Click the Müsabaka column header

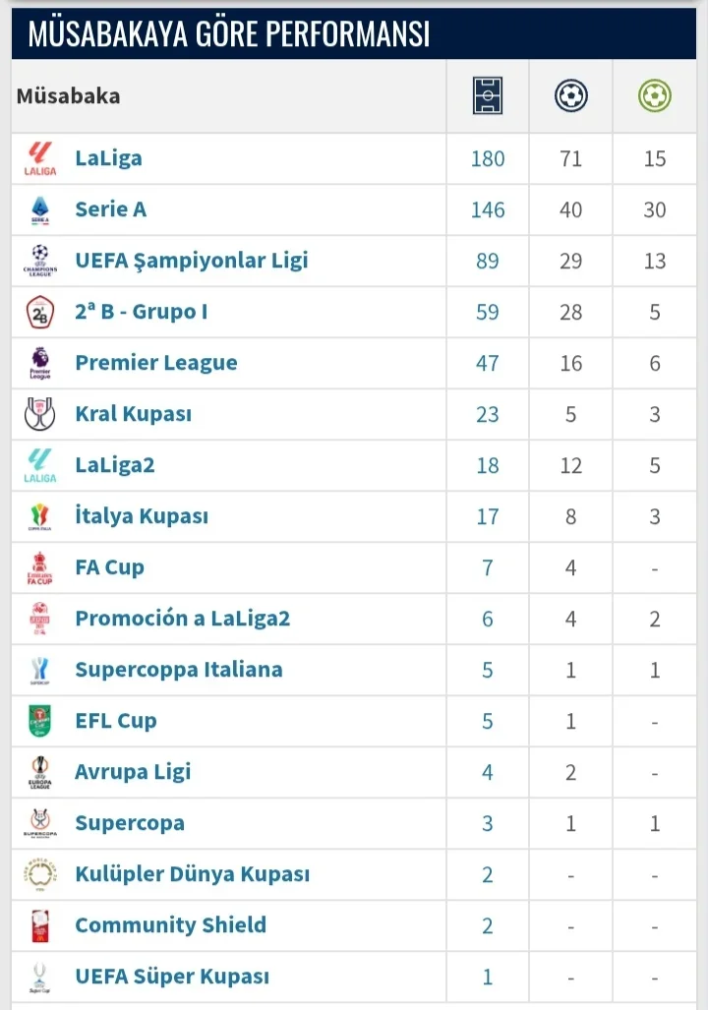pyautogui.click(x=69, y=96)
